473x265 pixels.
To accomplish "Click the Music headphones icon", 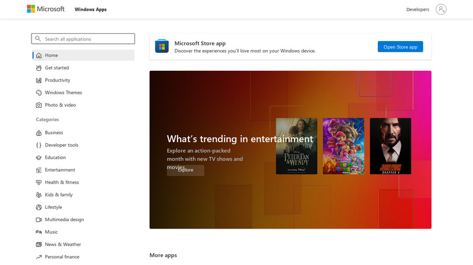I will pyautogui.click(x=39, y=232).
